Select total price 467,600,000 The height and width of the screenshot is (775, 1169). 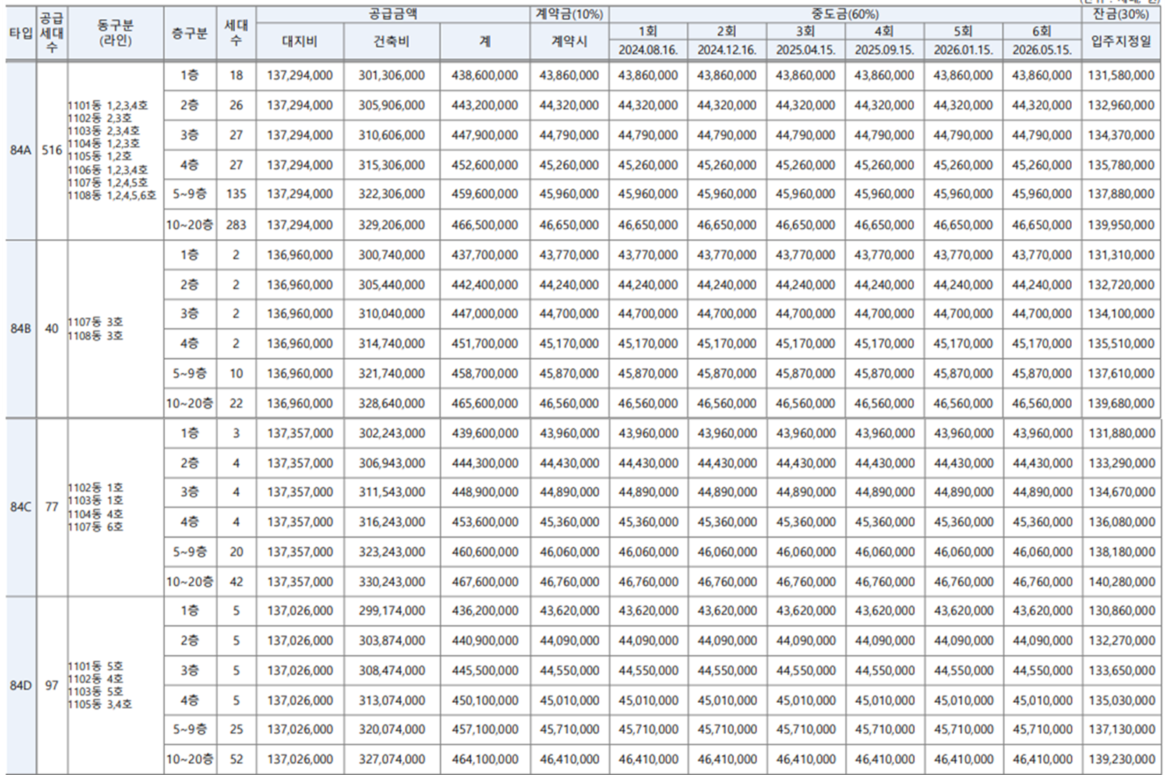(484, 582)
